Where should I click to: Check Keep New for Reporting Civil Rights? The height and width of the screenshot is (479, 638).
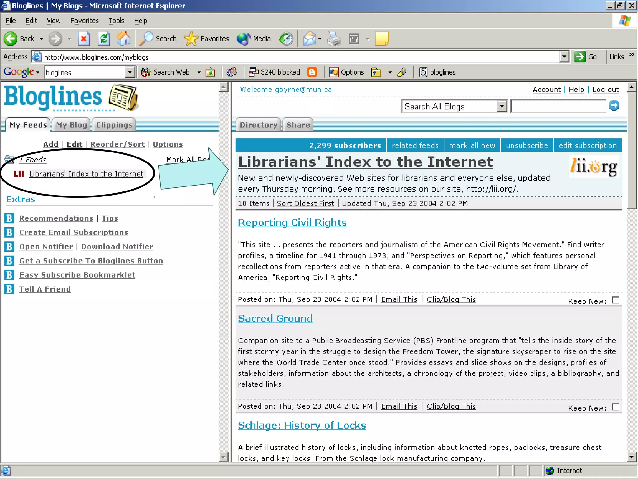tap(615, 300)
